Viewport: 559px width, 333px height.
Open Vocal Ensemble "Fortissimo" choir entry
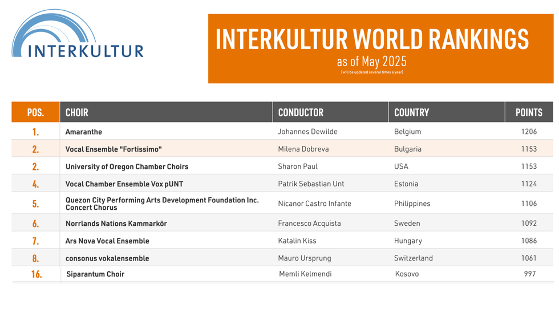114,149
